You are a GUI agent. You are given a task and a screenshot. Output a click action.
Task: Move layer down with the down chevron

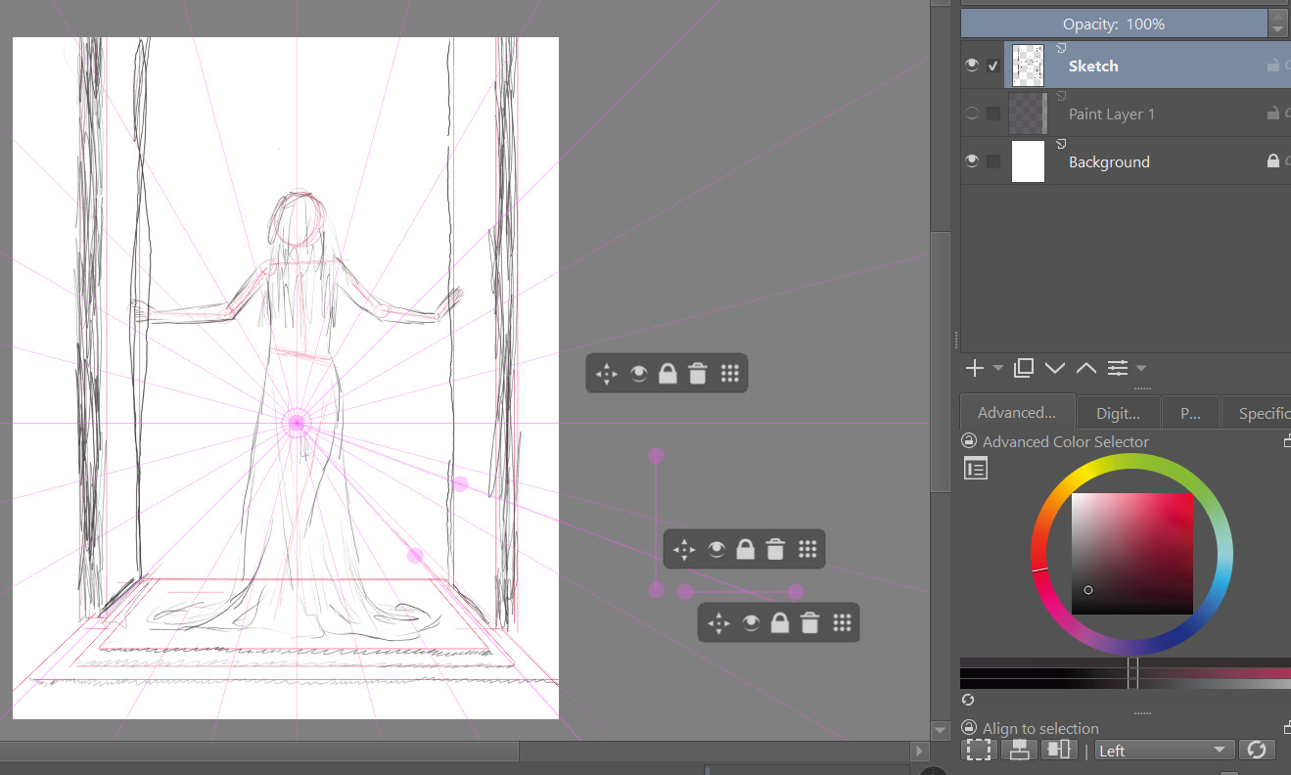pyautogui.click(x=1055, y=368)
